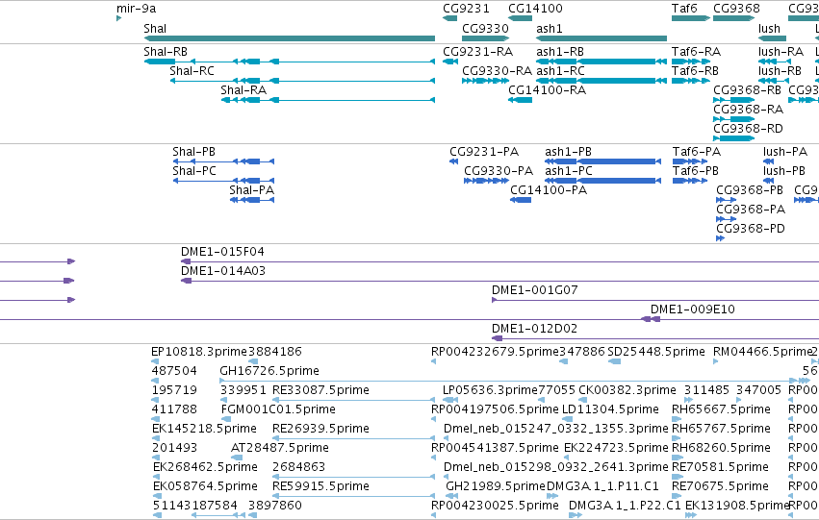819x520 pixels.
Task: Open the FGM001C01.5prime EST label
Action: [x=278, y=410]
